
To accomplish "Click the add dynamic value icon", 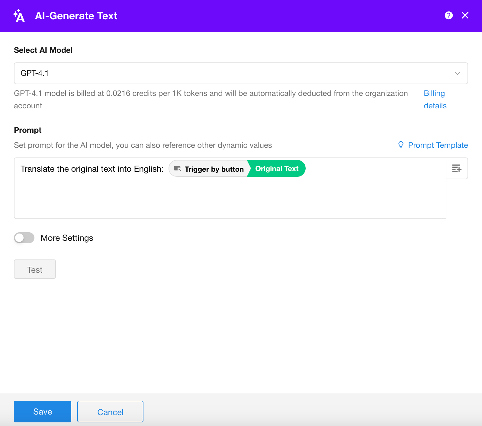I will coord(457,168).
